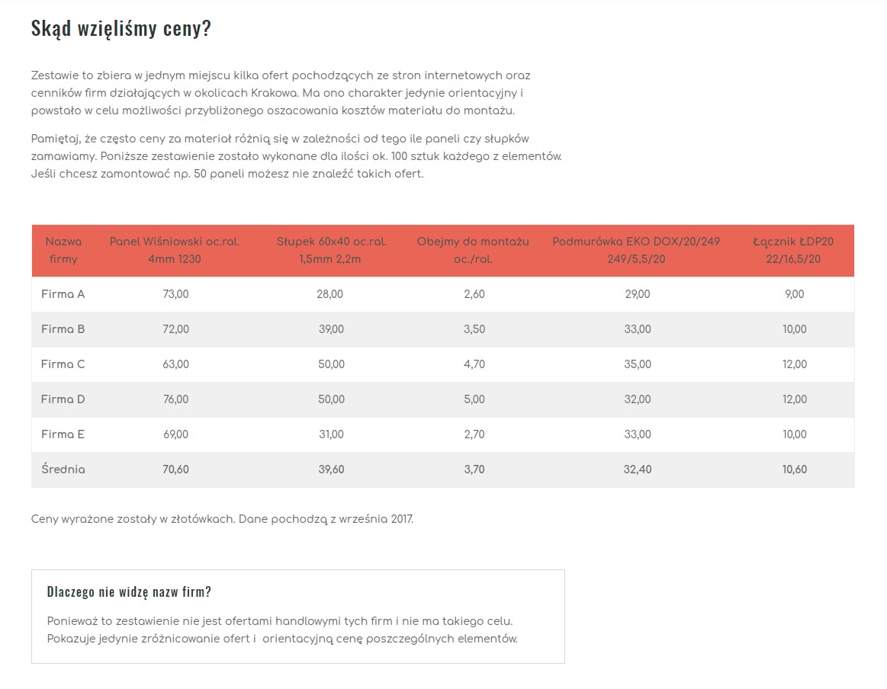Click the "Dlaczego nie widzę nazw firm?" heading
The width and height of the screenshot is (887, 689).
(x=129, y=592)
